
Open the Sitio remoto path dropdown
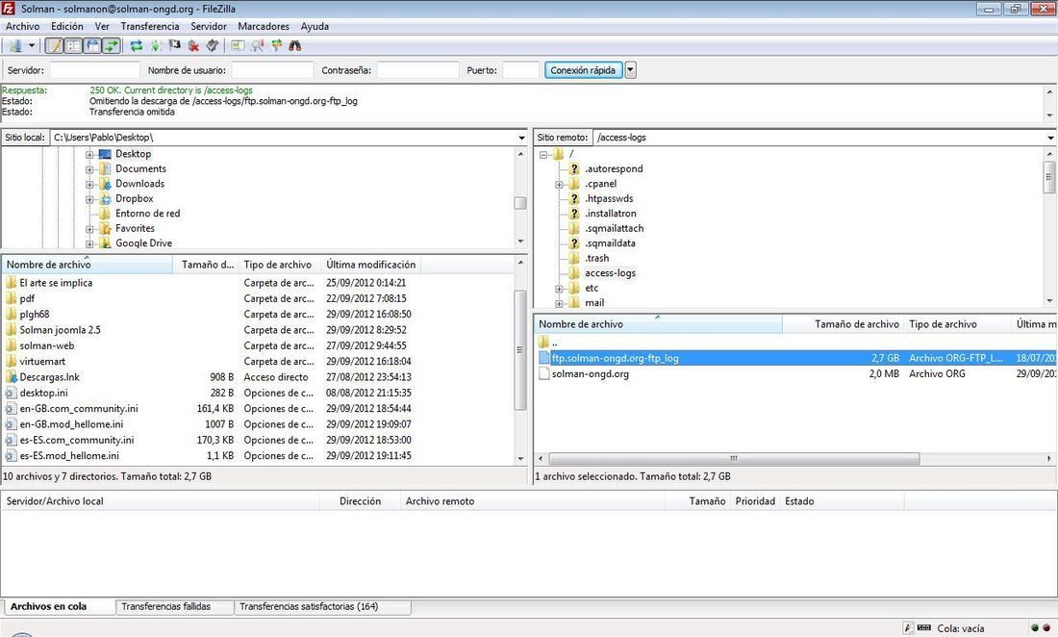[1050, 138]
